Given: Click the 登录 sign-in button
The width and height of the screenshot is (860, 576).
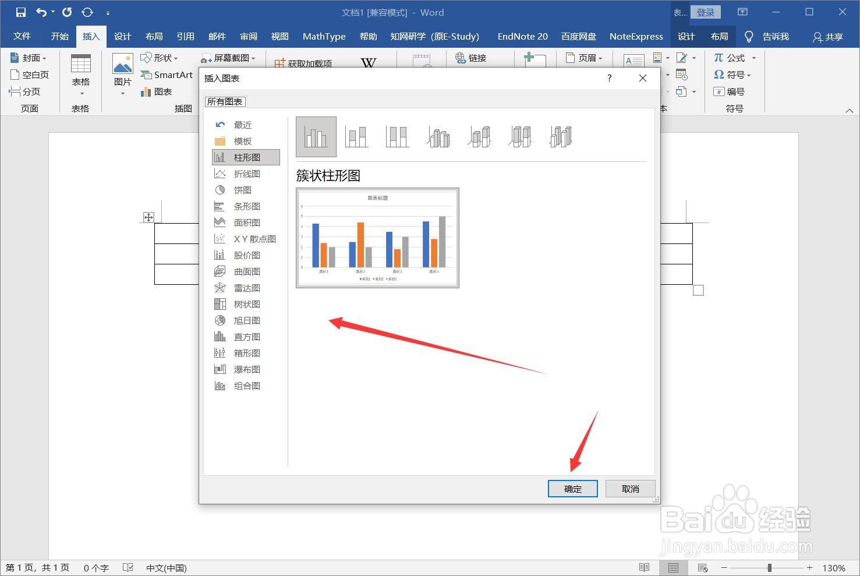Looking at the screenshot, I should pyautogui.click(x=706, y=12).
